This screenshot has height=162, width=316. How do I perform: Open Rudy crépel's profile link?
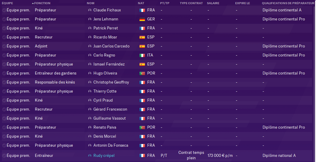pos(104,156)
